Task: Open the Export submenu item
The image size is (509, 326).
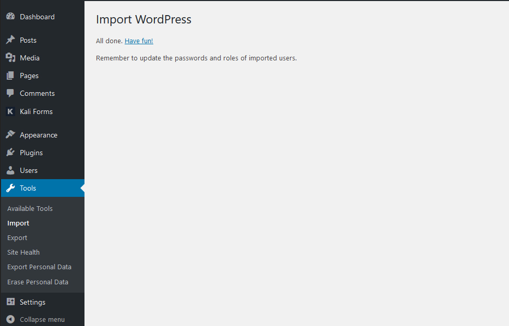Action: pyautogui.click(x=17, y=238)
